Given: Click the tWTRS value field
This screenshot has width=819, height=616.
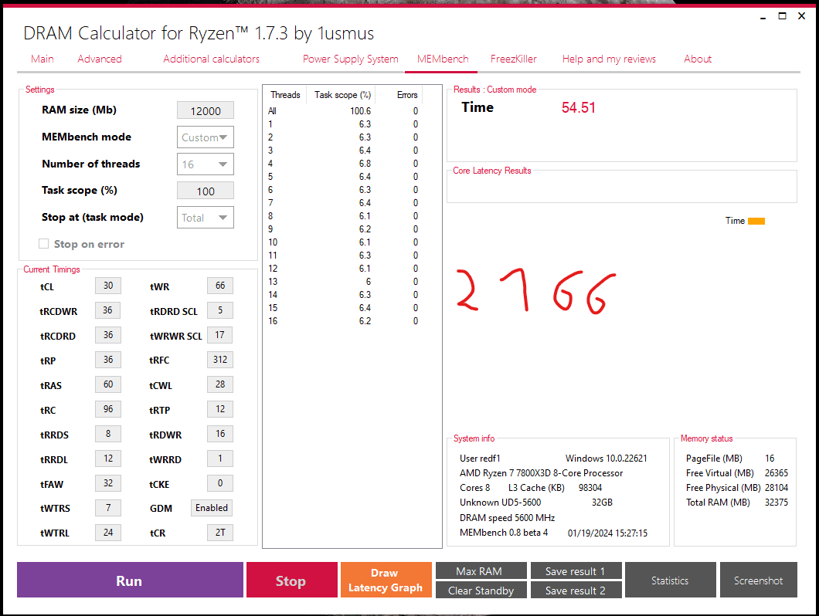Looking at the screenshot, I should tap(108, 507).
